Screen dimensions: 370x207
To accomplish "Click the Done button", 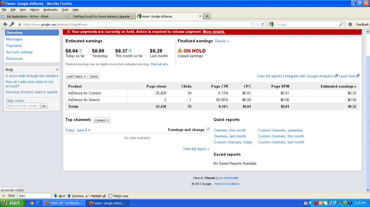I will click(94, 76).
